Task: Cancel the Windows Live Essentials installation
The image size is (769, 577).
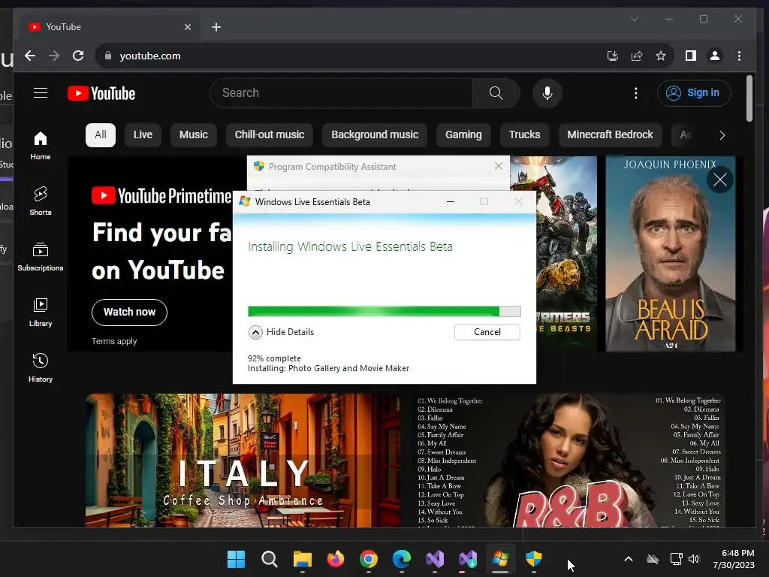Action: (487, 332)
